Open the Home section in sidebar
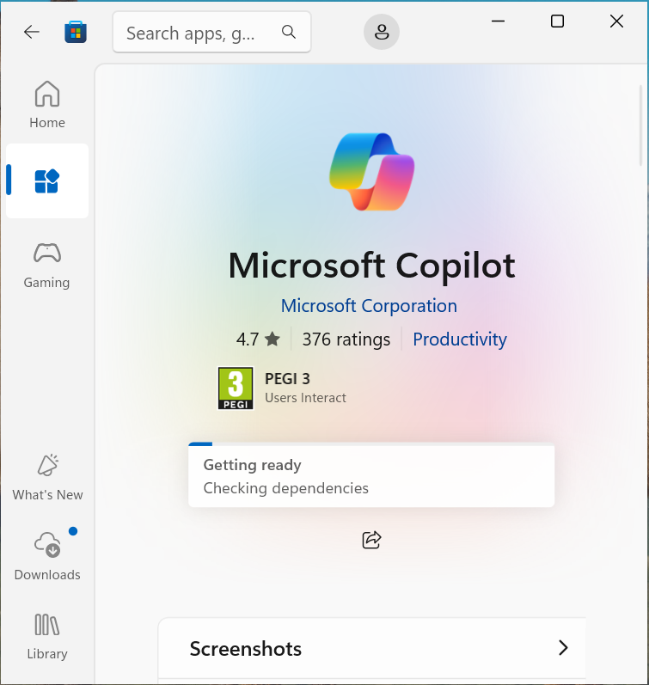Image resolution: width=649 pixels, height=685 pixels. point(47,105)
